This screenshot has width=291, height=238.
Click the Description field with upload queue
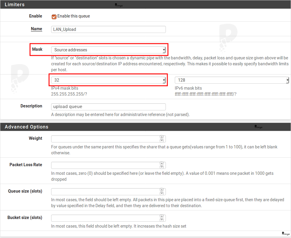pos(108,107)
